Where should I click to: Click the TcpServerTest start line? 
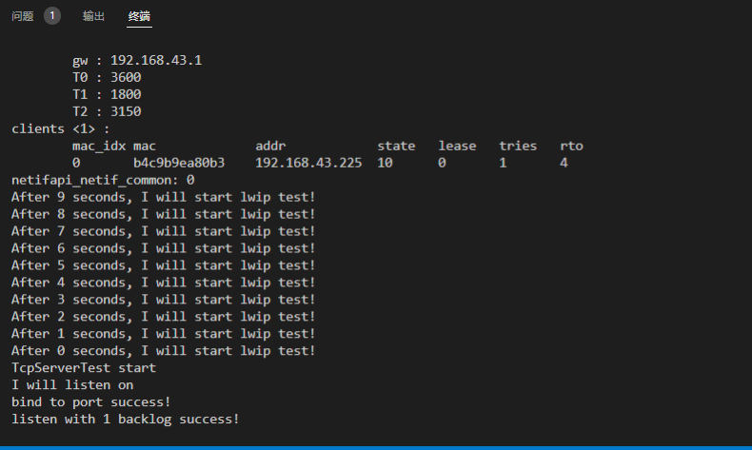click(x=84, y=368)
